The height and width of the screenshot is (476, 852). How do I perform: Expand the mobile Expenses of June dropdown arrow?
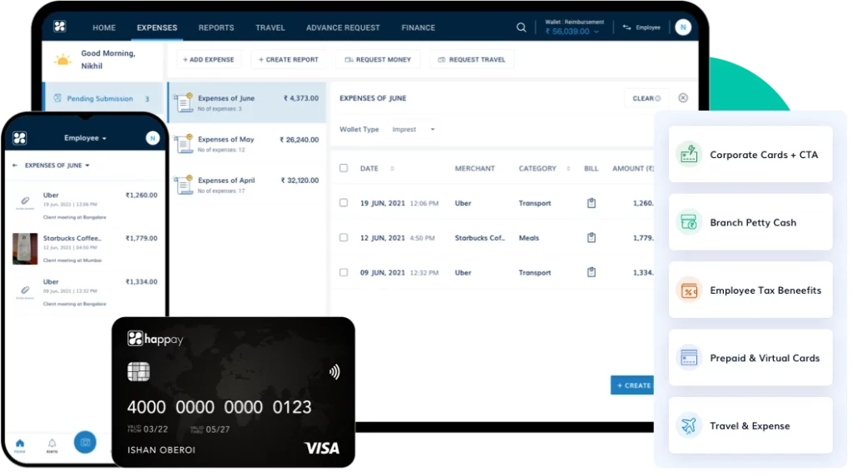(x=87, y=166)
